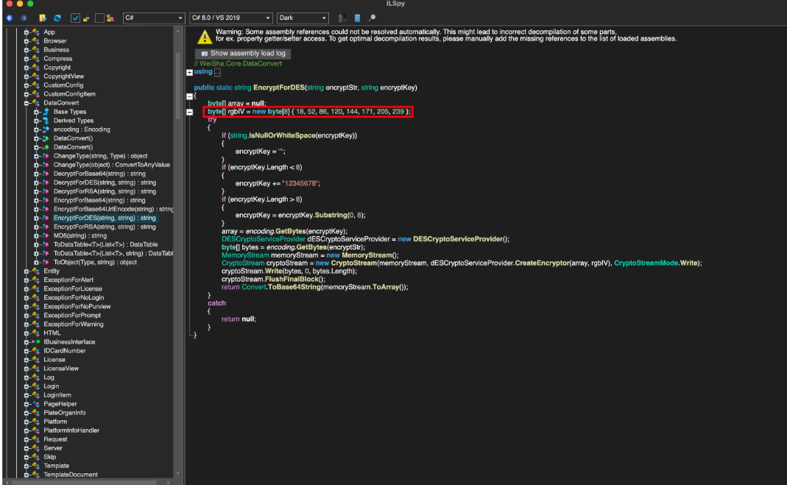Uncheck the checked toolbar checkbox
Image resolution: width=787 pixels, height=485 pixels.
point(76,18)
